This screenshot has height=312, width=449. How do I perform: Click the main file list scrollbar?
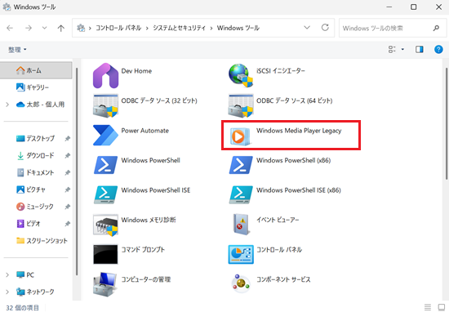click(447, 124)
